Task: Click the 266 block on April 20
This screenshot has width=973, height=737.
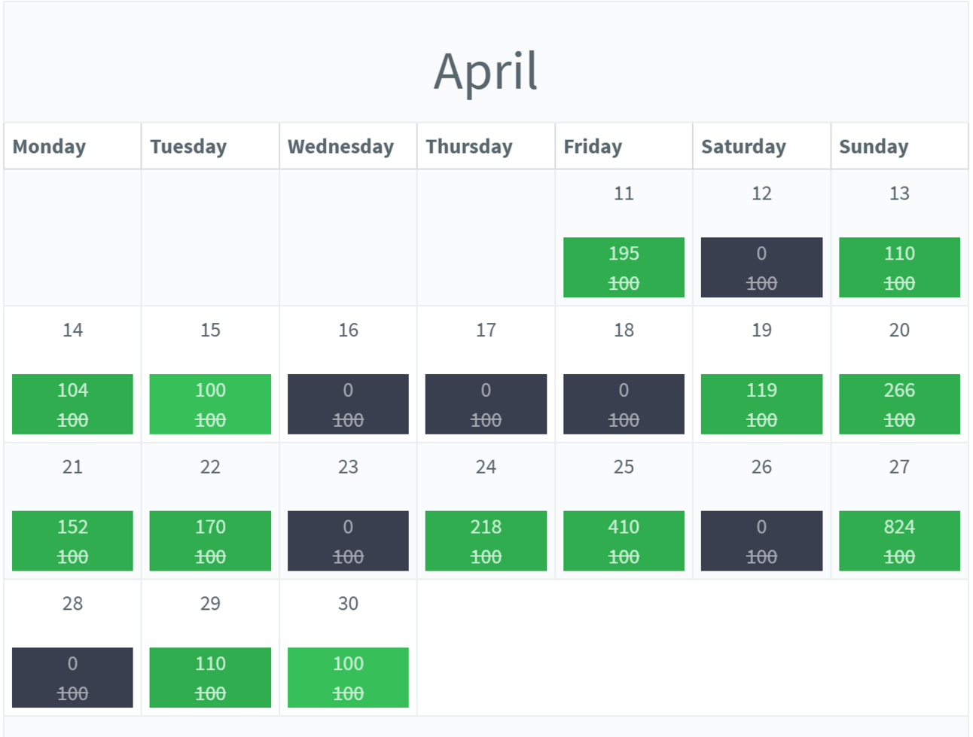Action: pyautogui.click(x=899, y=404)
